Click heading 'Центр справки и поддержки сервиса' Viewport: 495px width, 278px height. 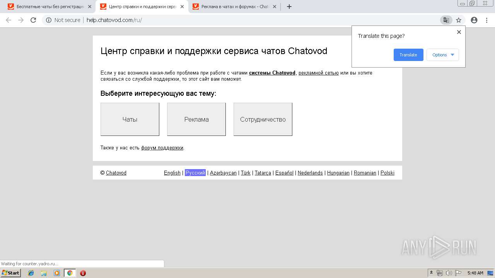click(x=214, y=51)
